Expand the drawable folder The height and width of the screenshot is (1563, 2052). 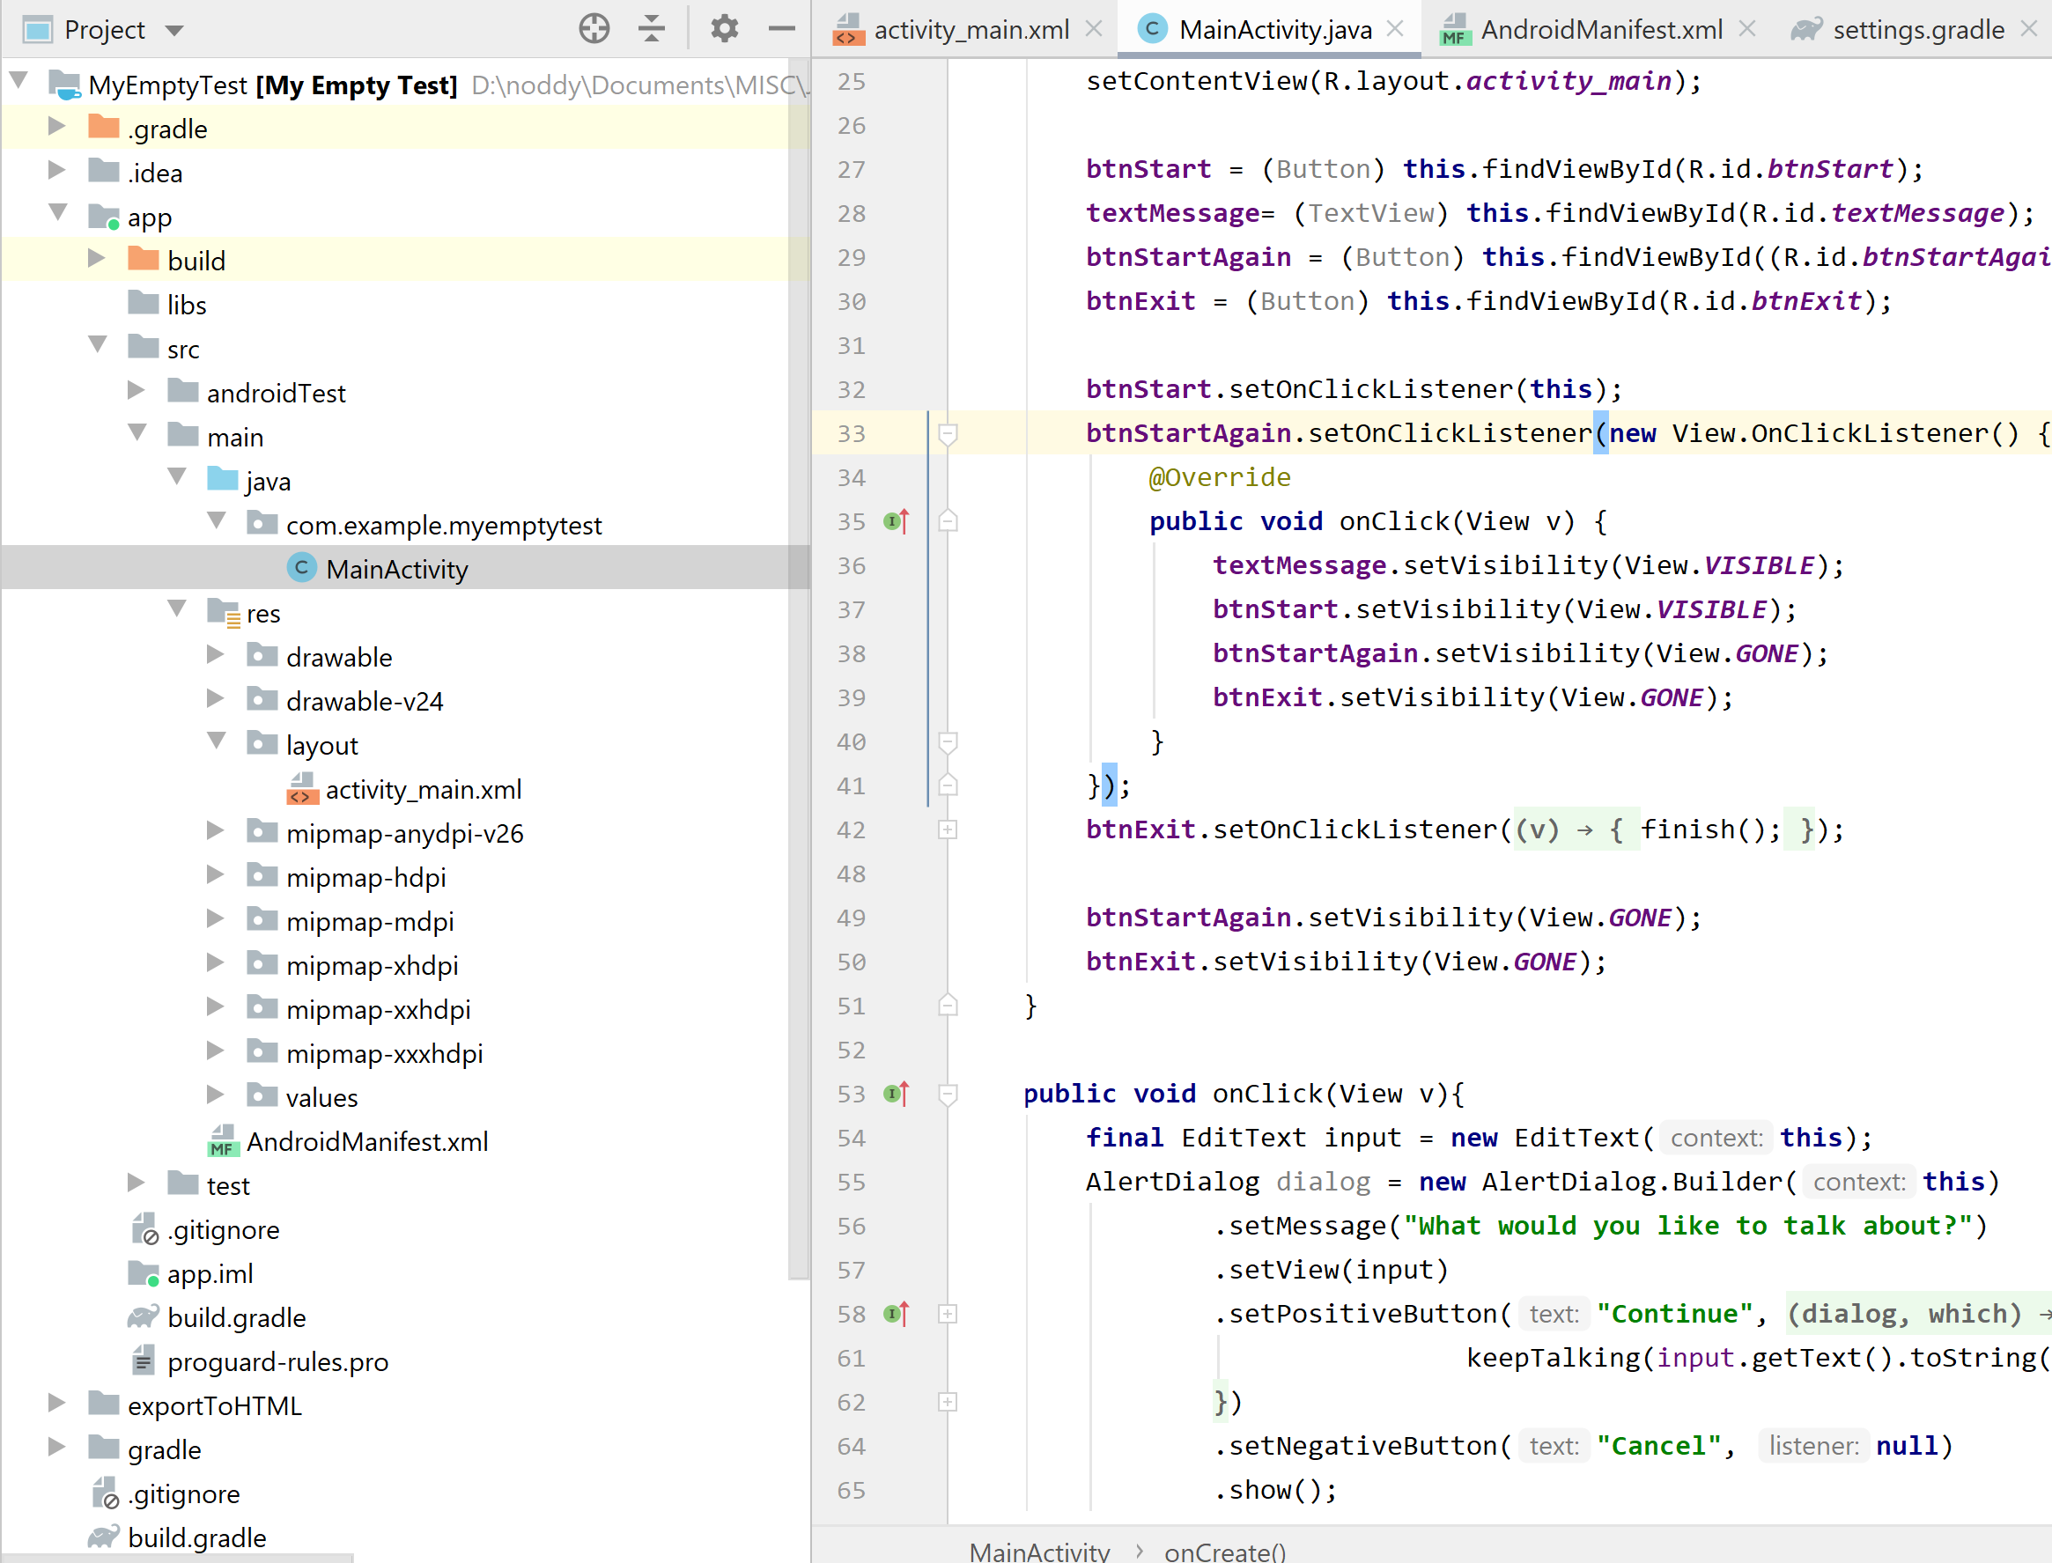[x=216, y=655]
